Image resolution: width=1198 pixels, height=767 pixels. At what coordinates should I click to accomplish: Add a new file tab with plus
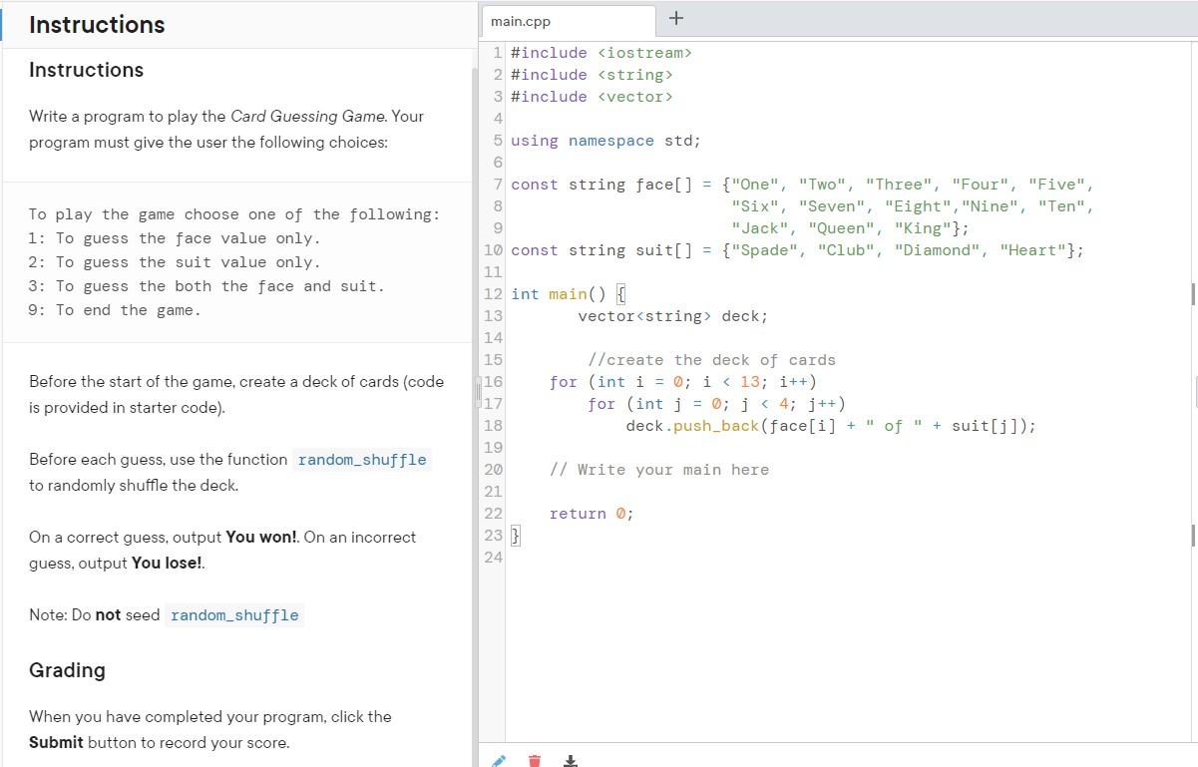click(x=676, y=18)
